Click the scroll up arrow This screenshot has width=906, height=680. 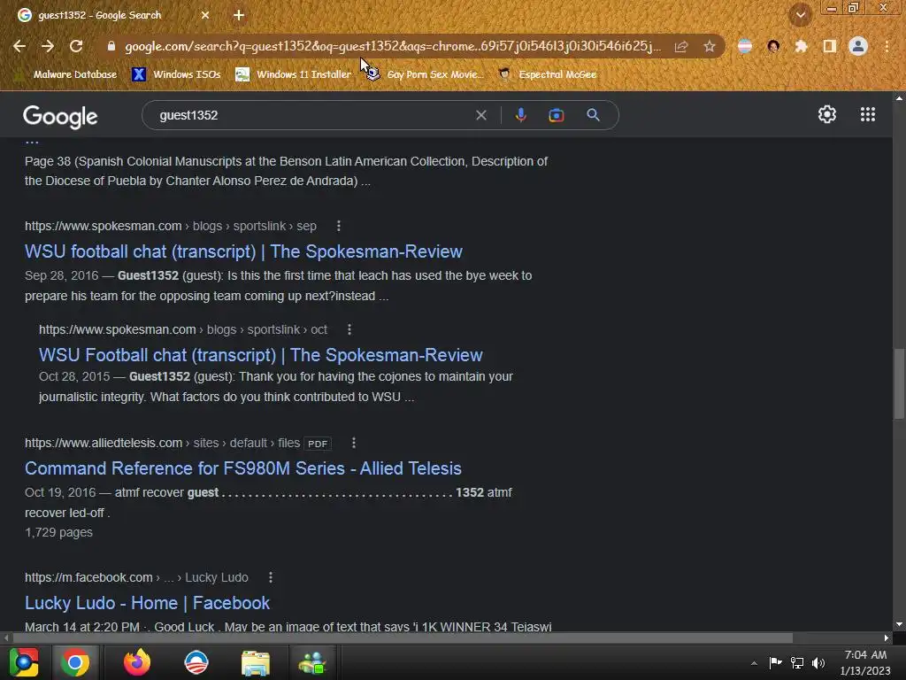click(x=899, y=98)
